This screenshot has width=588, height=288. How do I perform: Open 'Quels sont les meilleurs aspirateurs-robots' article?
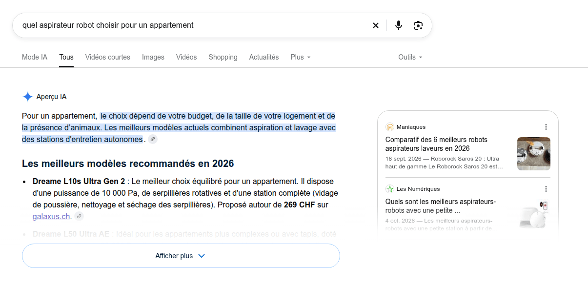[441, 206]
